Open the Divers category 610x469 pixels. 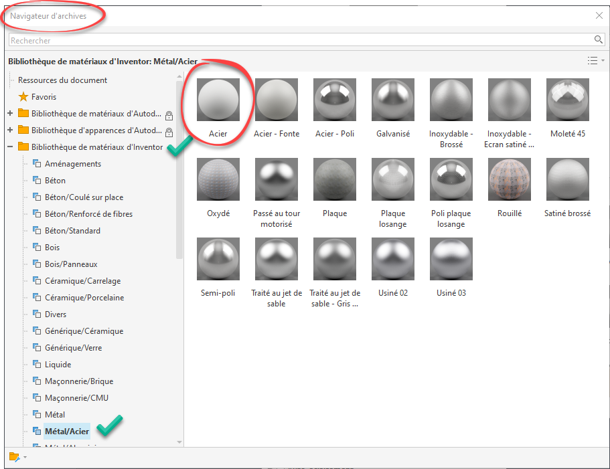pyautogui.click(x=56, y=314)
